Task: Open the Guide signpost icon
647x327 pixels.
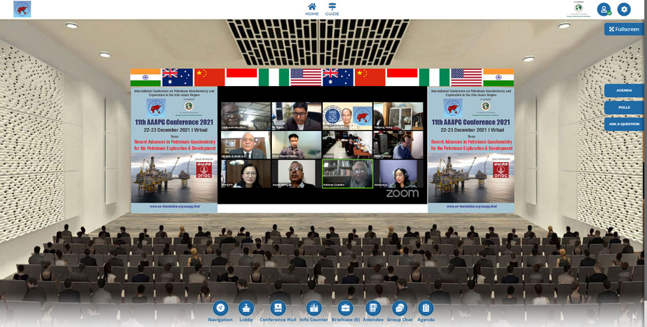Action: pos(332,7)
